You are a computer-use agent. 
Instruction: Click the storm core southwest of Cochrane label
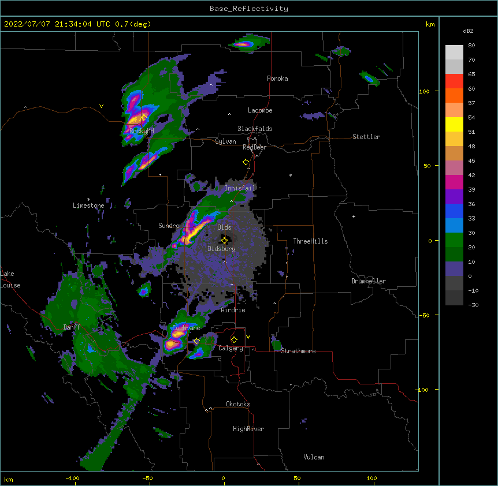tap(172, 344)
